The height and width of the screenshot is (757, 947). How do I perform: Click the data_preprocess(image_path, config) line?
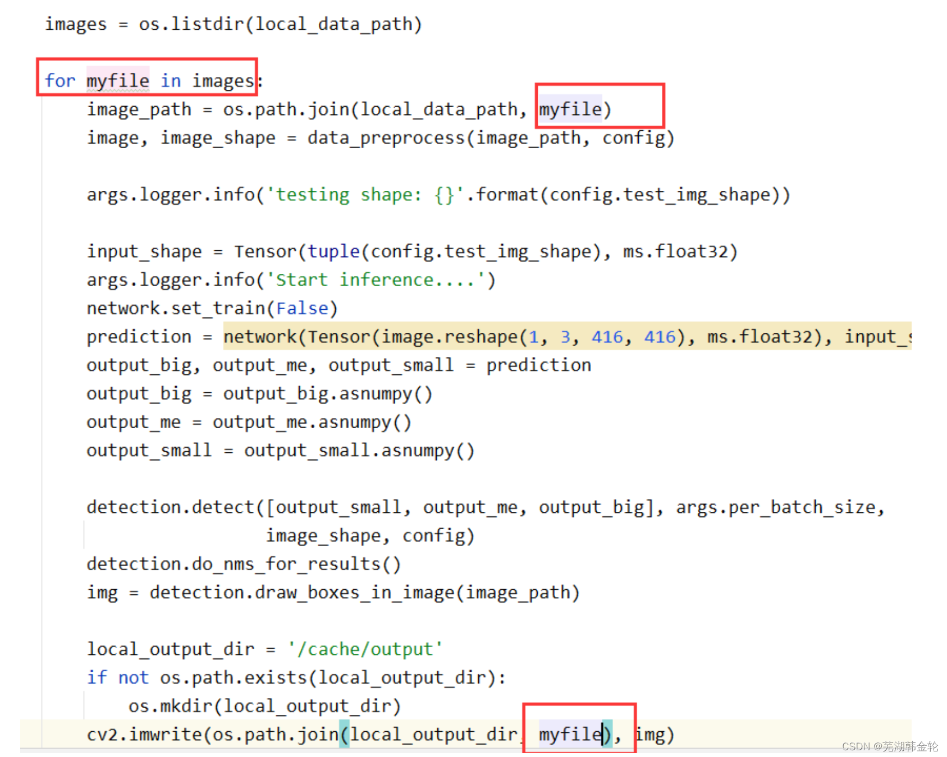(380, 138)
